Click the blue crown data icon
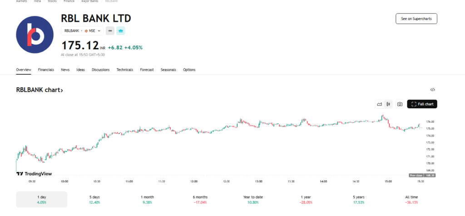Screen dimensions: 465x216 pyautogui.click(x=121, y=30)
